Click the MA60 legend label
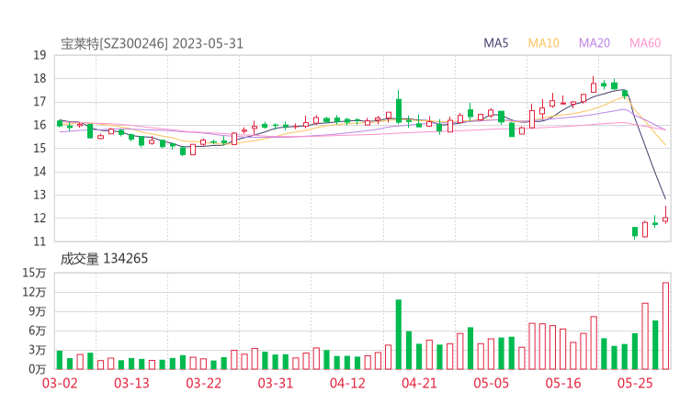Viewport: 680px width, 404px height. [x=645, y=43]
